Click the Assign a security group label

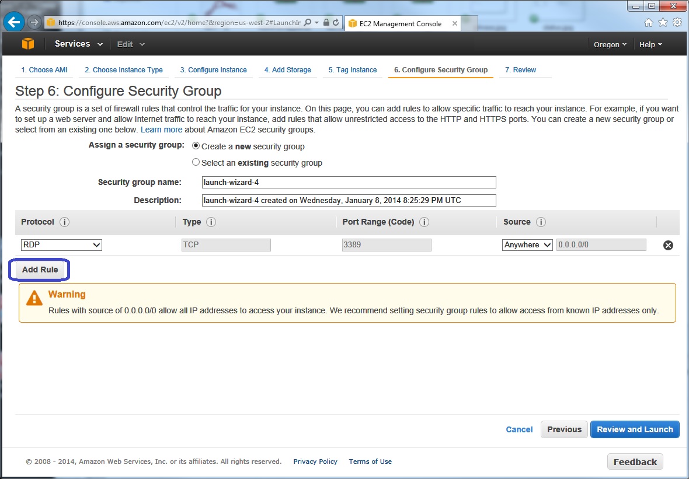coord(137,145)
